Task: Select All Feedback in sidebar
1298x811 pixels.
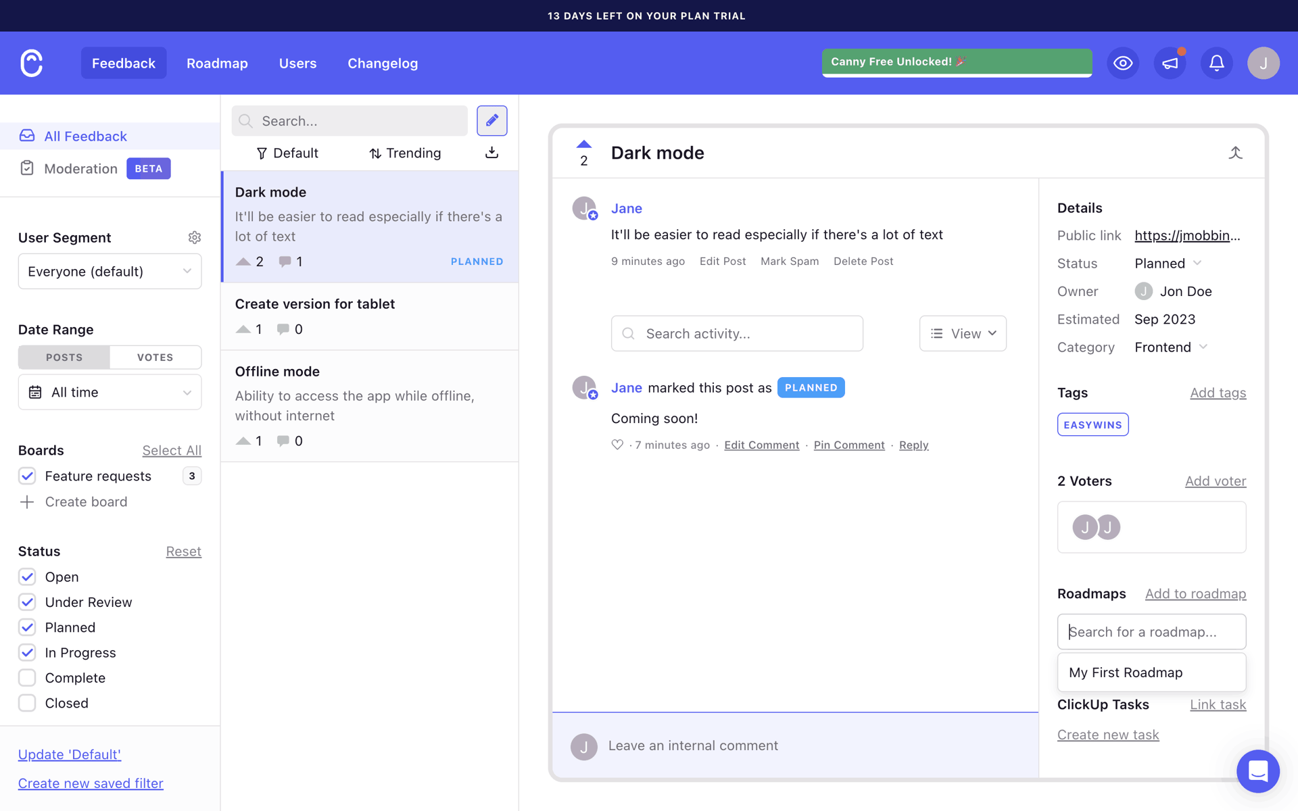Action: coord(110,136)
